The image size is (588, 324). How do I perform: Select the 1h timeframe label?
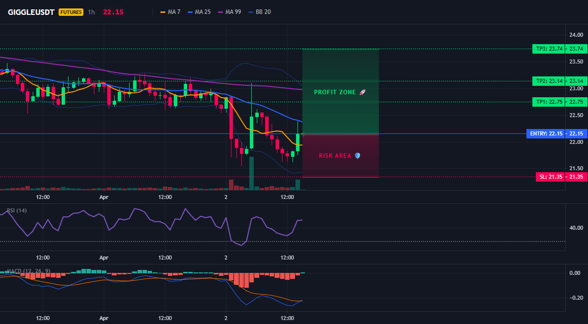tap(91, 12)
